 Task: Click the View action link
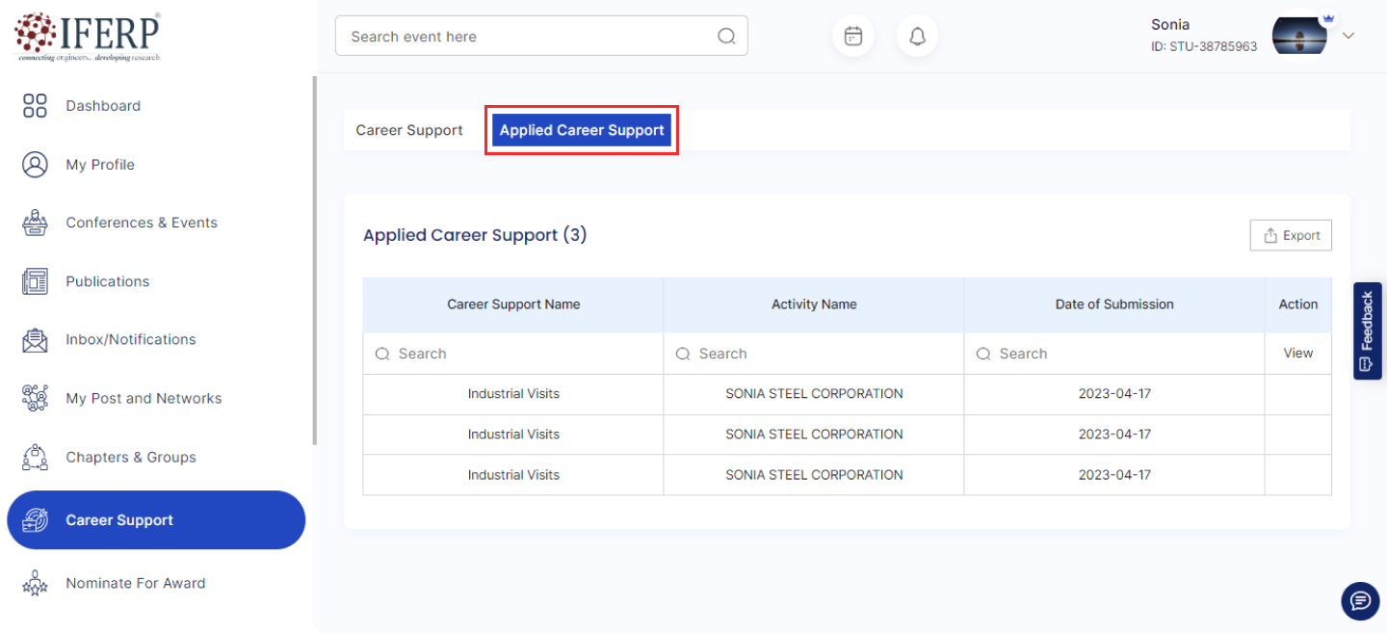coord(1297,354)
